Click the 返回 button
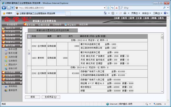The image size is (171, 107). click(32, 97)
